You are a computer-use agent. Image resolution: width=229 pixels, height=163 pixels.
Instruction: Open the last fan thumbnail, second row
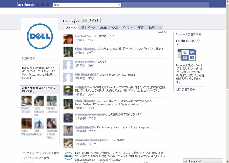(x=51, y=123)
